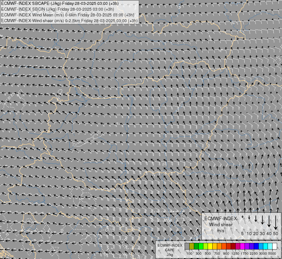This screenshot has height=259, width=282.
Task: Select the lime CAPE legend swatch
Action: pyautogui.click(x=206, y=246)
